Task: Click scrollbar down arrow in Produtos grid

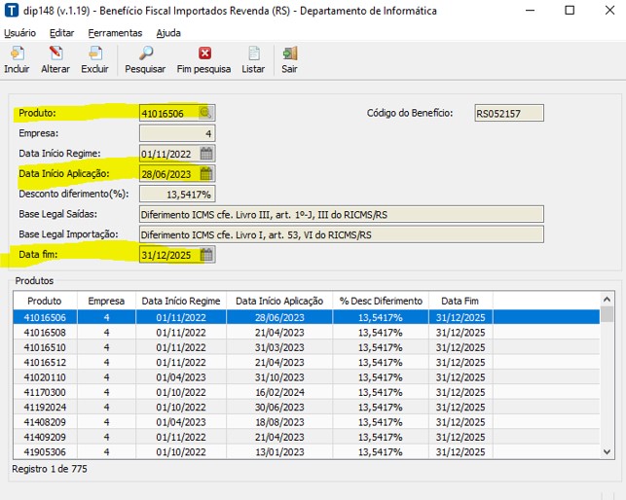Action: coord(608,451)
